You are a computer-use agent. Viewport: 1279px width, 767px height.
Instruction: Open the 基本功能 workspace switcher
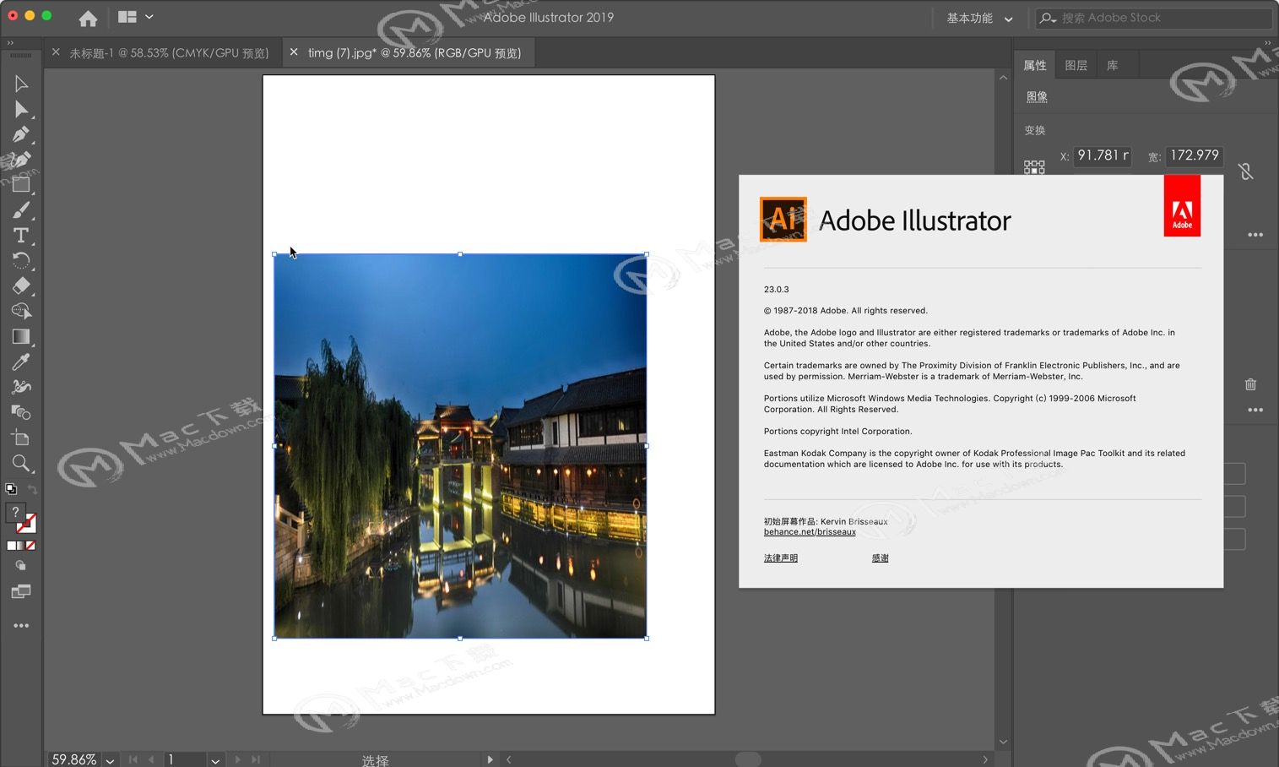click(979, 18)
